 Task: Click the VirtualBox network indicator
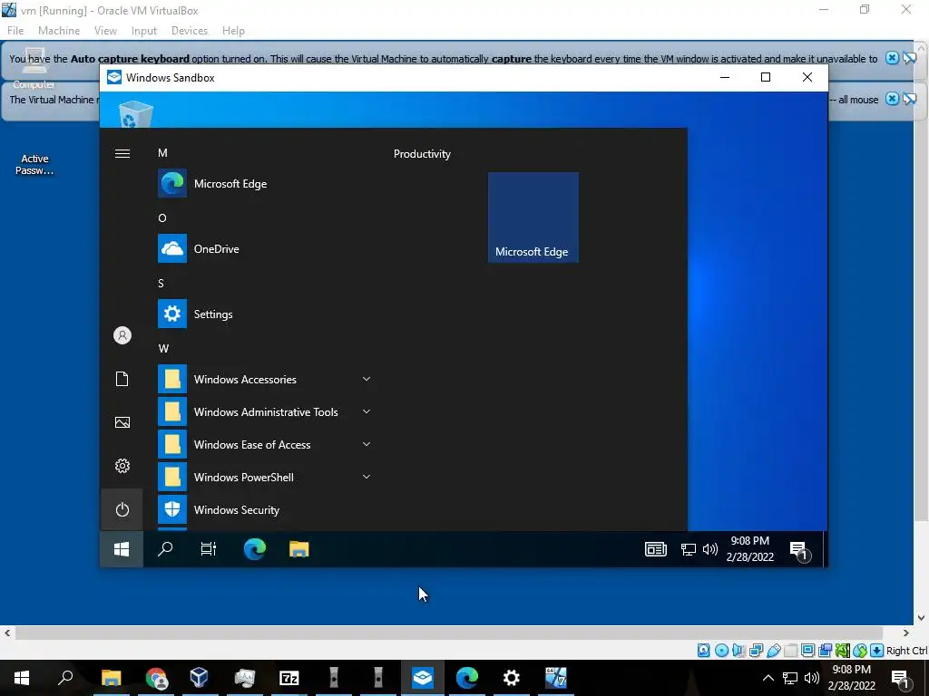[756, 651]
